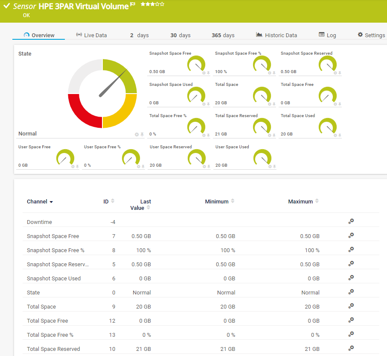The image size is (387, 356).
Task: Click the large State donut gauge
Action: coord(102,94)
